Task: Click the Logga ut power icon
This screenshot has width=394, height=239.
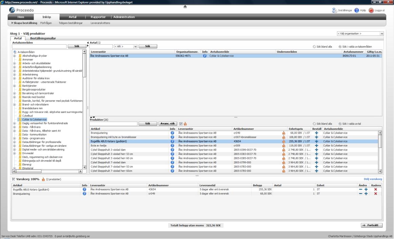Action: tap(371, 10)
